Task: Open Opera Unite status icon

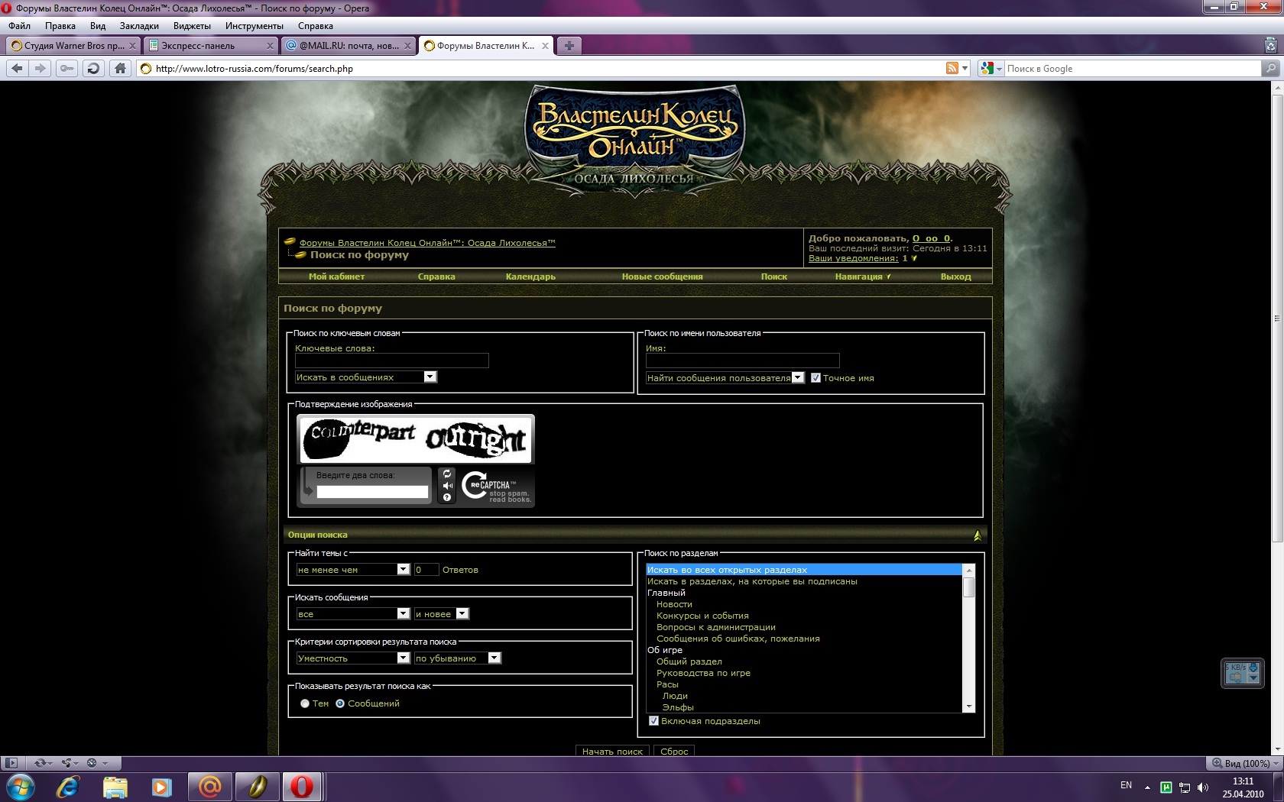Action: pos(68,762)
